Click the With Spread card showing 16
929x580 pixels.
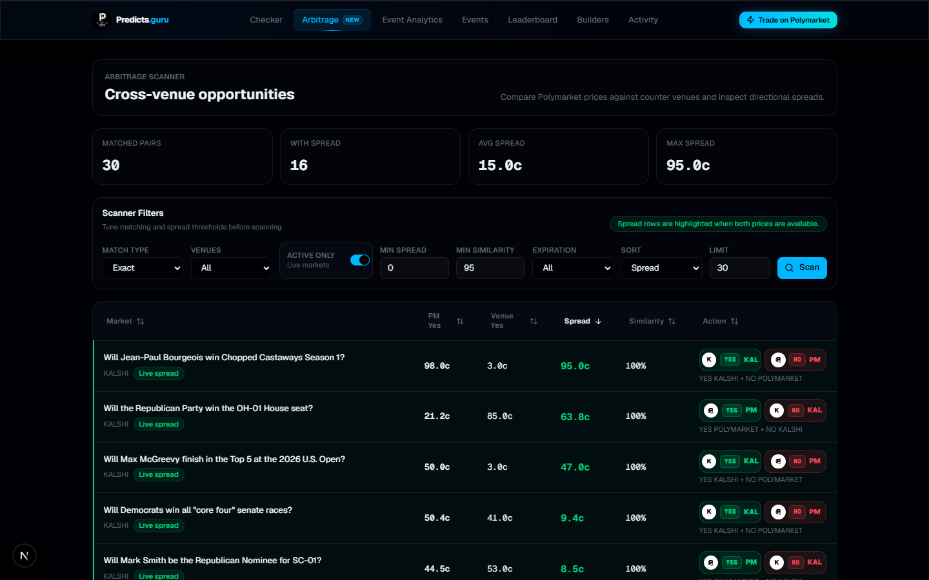(370, 157)
